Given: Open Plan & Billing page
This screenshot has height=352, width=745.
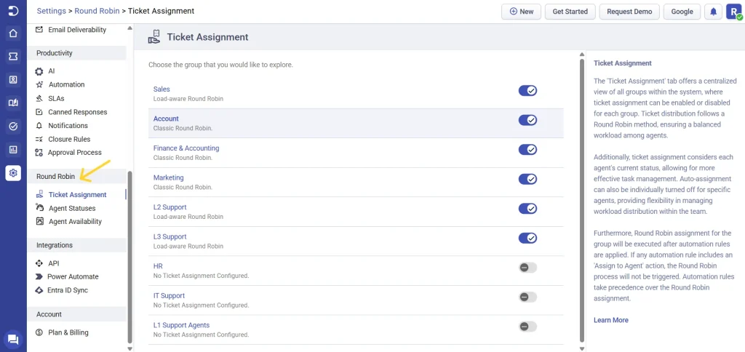Looking at the screenshot, I should (x=68, y=332).
